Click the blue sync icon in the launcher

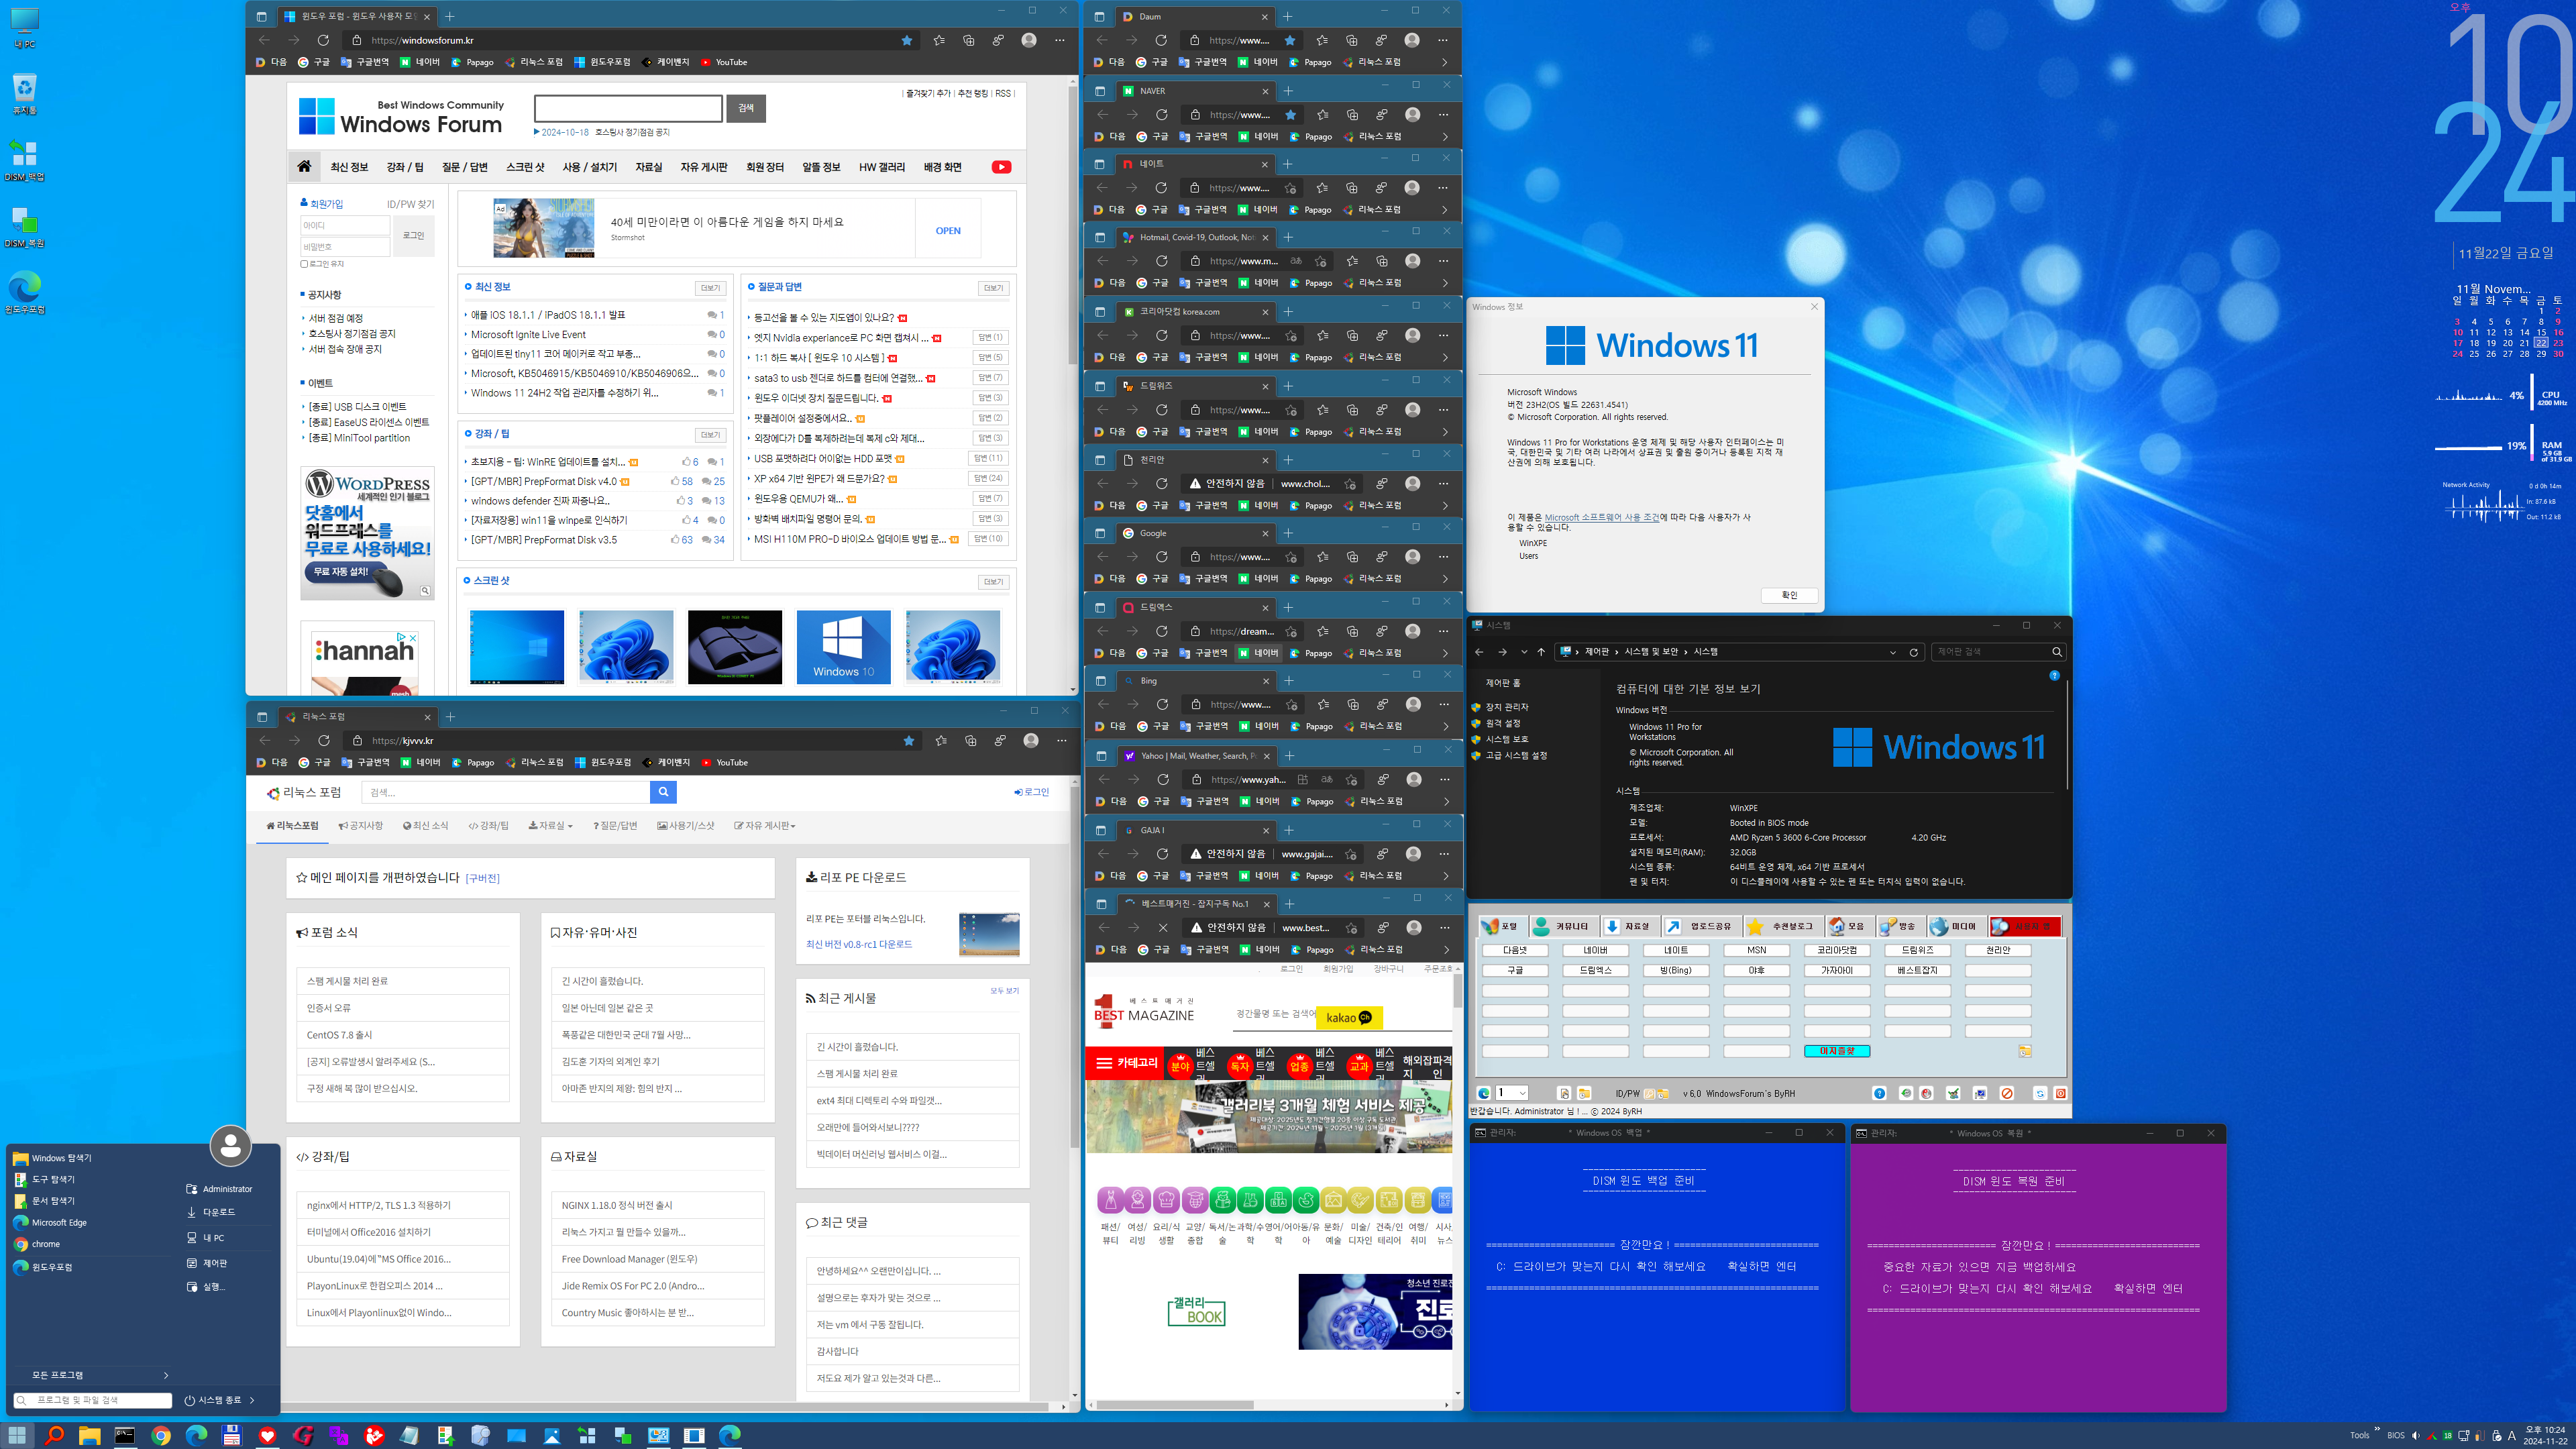(x=2040, y=1093)
